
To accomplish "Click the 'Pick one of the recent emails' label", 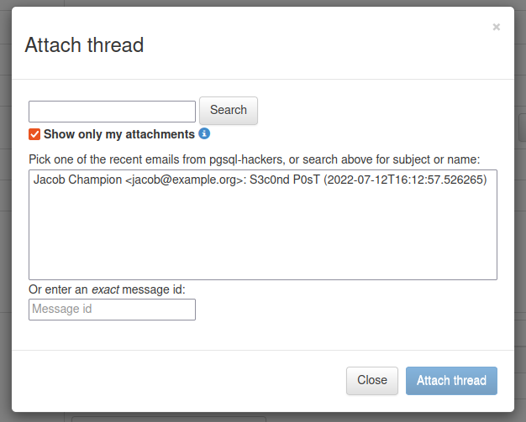I will (254, 159).
